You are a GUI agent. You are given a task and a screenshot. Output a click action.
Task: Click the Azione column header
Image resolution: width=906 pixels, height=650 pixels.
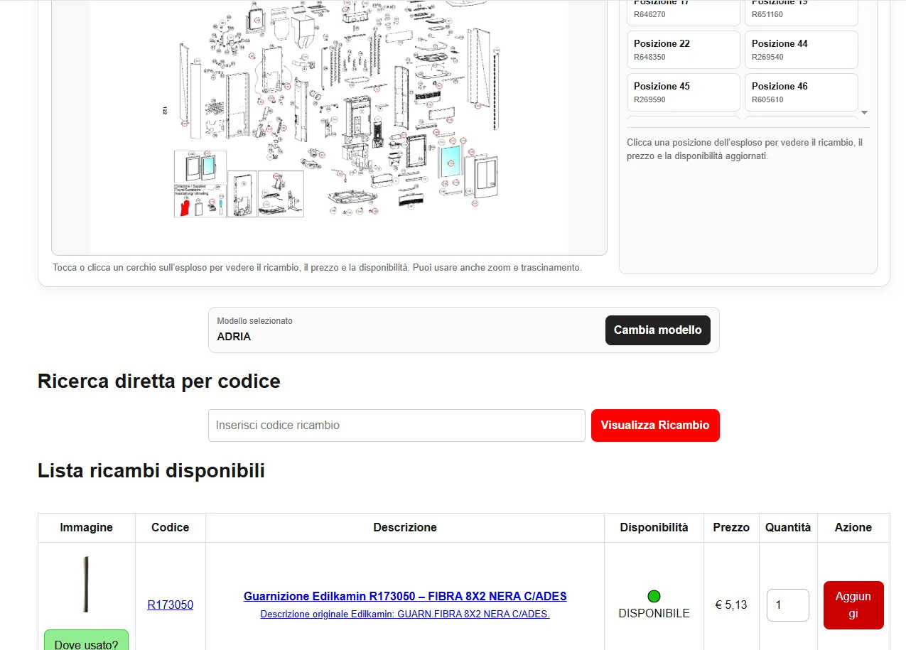pyautogui.click(x=853, y=528)
